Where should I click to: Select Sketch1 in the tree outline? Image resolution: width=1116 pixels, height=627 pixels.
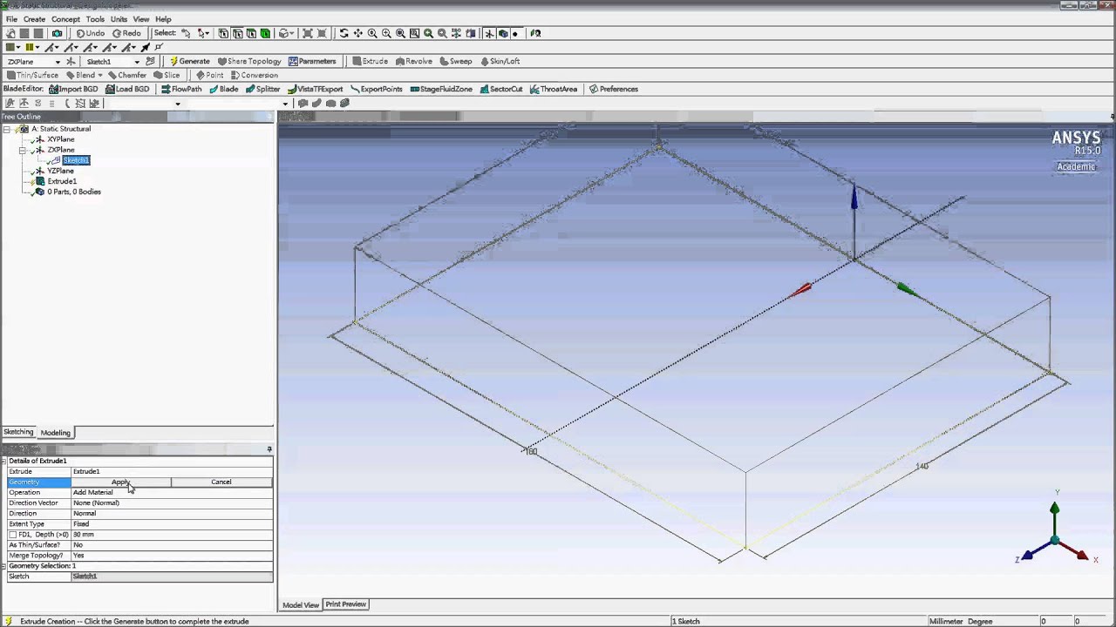(x=76, y=160)
